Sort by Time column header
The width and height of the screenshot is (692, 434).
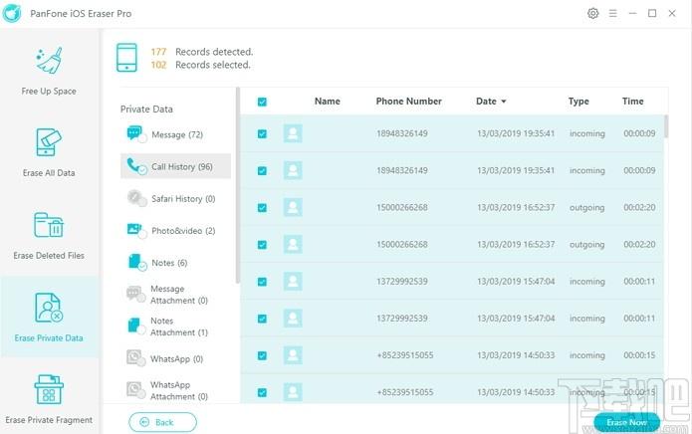point(633,101)
